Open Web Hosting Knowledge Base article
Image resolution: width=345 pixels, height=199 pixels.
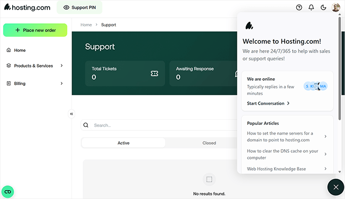click(277, 169)
